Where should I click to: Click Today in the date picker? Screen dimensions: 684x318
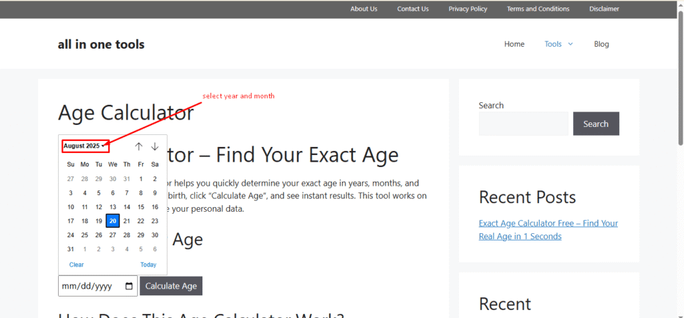point(148,265)
